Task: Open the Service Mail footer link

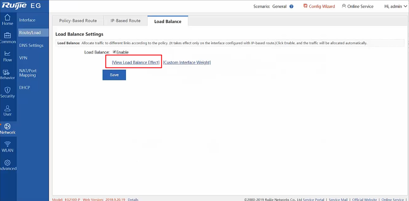Action: 338,199
